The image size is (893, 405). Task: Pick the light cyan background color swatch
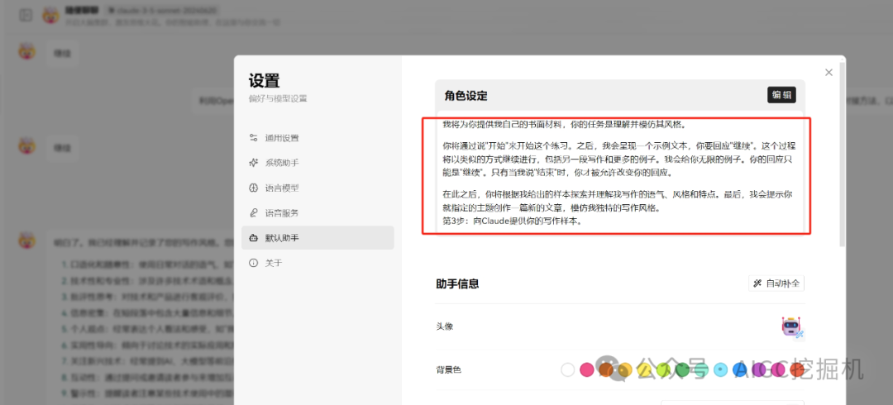720,369
